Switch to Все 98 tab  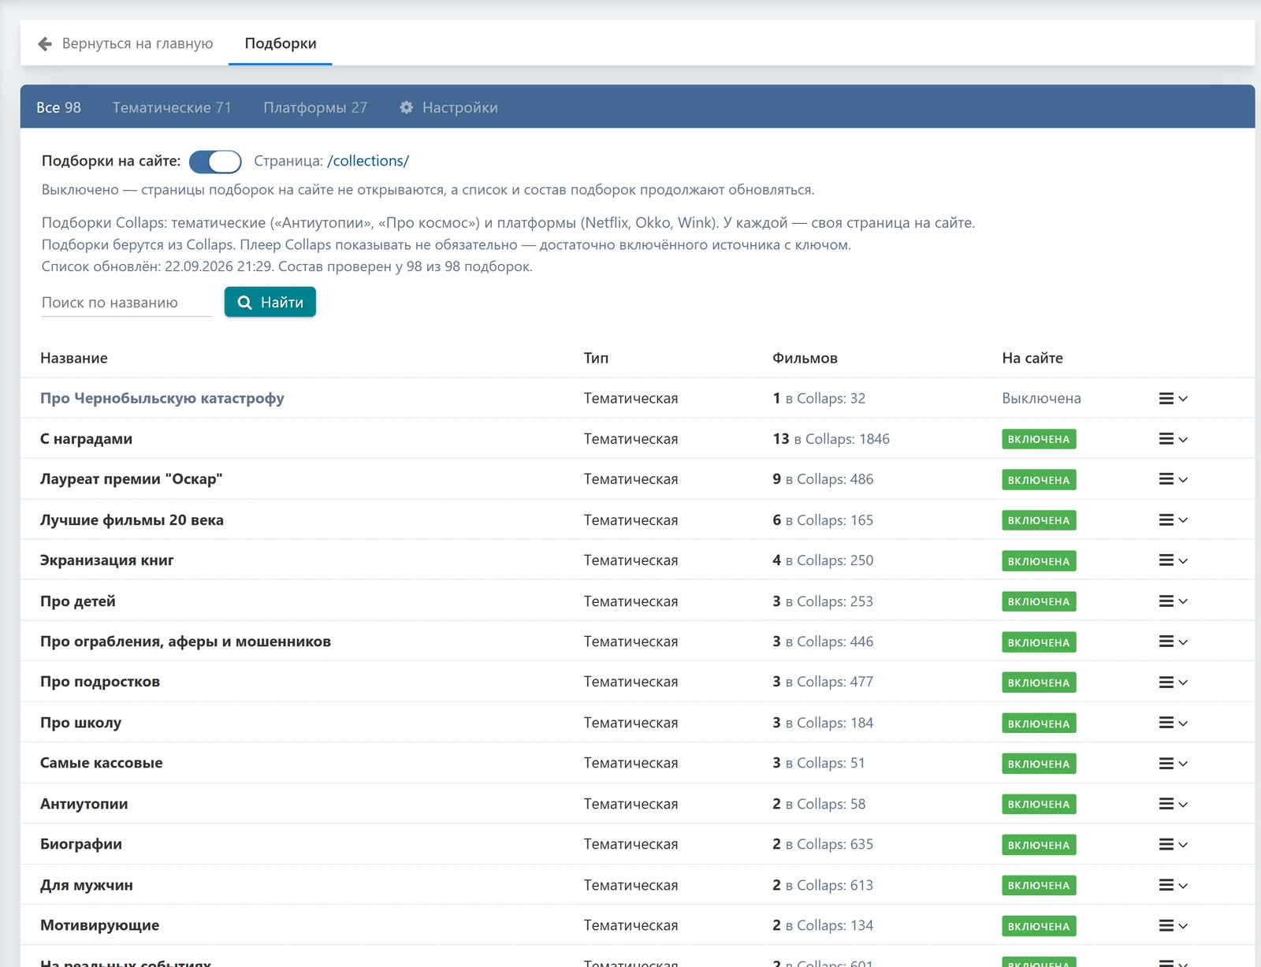tap(58, 107)
